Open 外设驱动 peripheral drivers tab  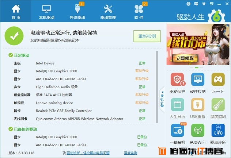pyautogui.click(x=77, y=12)
